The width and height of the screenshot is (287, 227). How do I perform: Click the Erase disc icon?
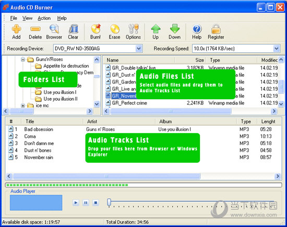tap(115, 29)
